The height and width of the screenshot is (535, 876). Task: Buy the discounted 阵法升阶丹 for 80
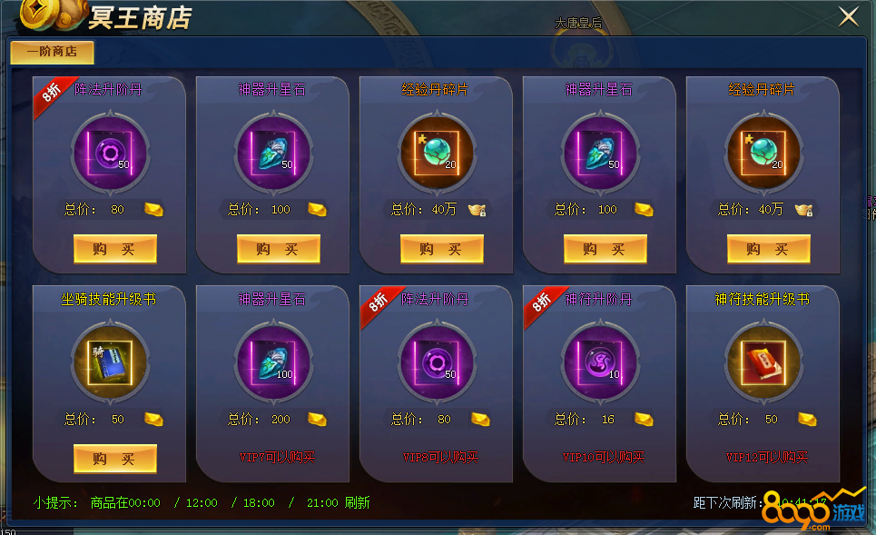point(115,249)
